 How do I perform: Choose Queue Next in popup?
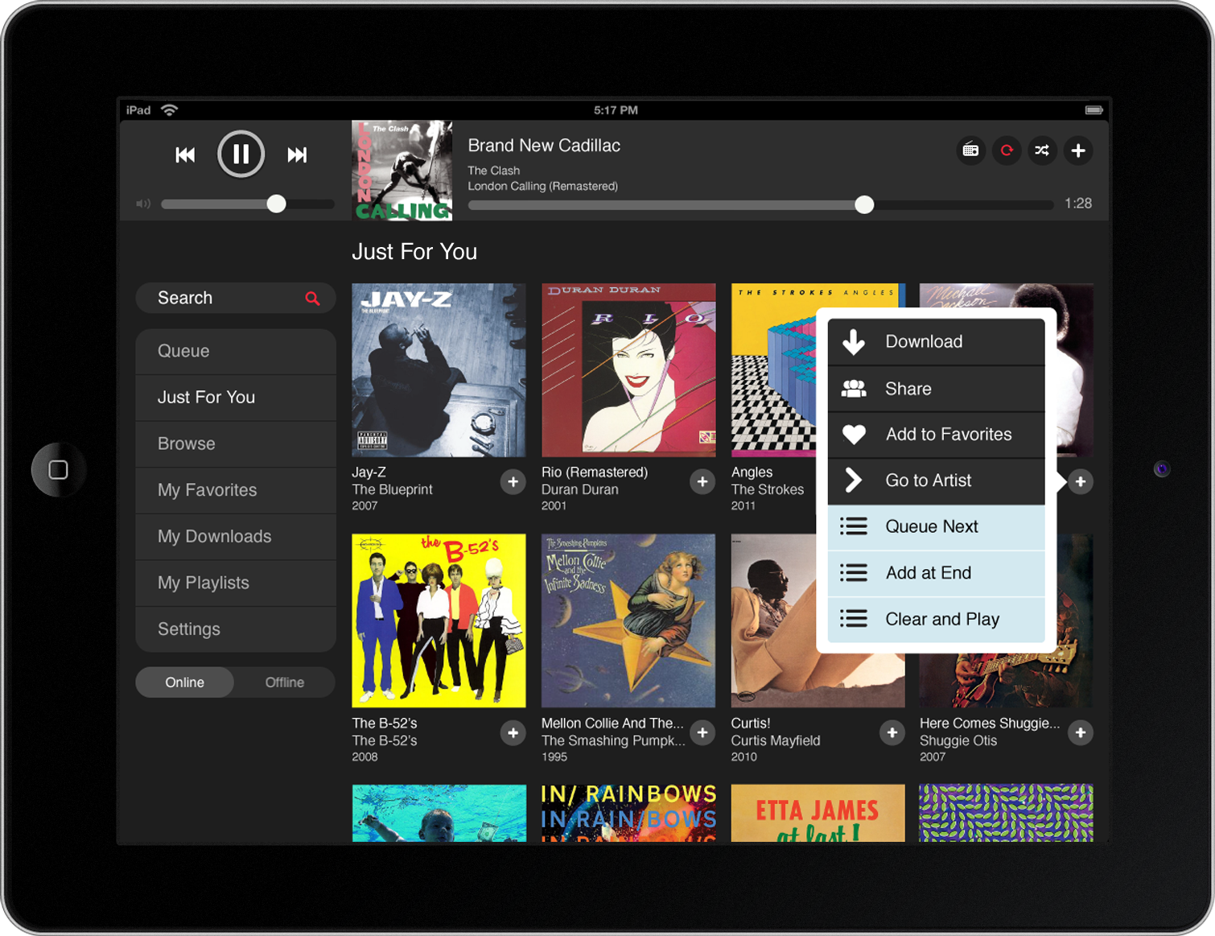(x=936, y=527)
